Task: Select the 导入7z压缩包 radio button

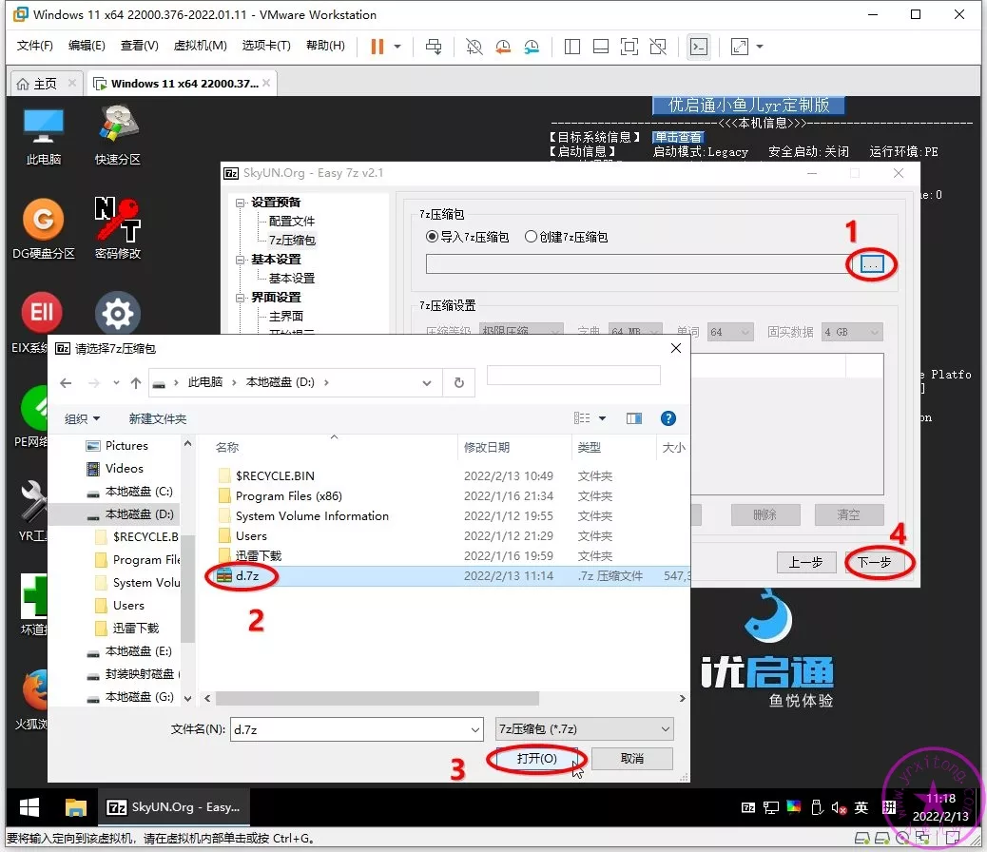Action: pos(433,237)
